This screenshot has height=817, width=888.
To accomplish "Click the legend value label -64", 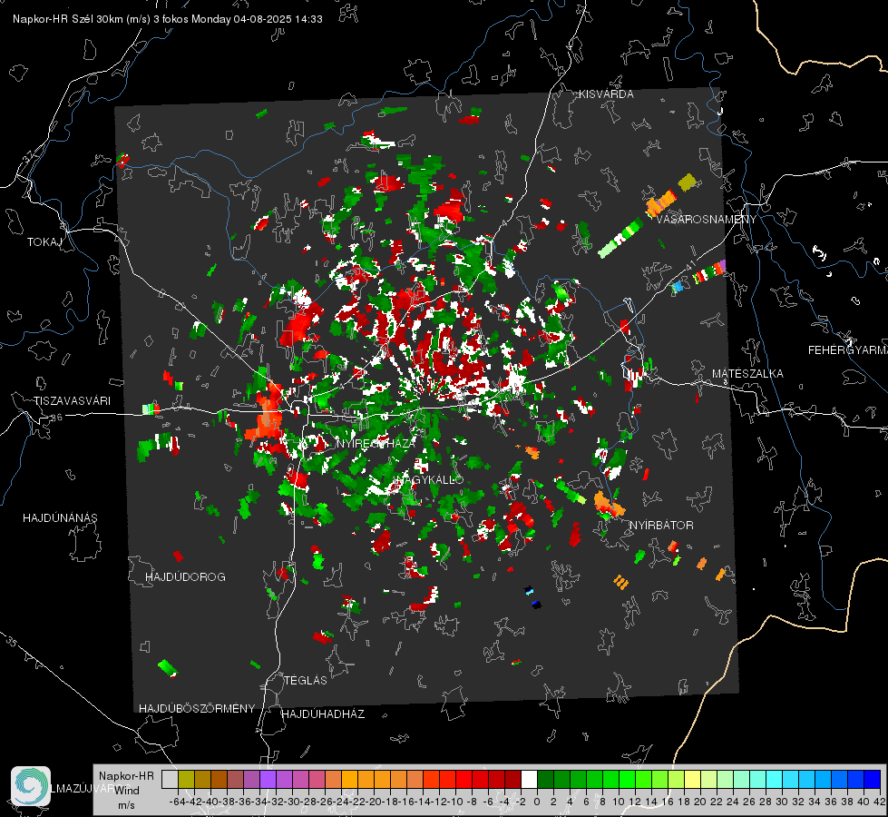I will [x=178, y=802].
